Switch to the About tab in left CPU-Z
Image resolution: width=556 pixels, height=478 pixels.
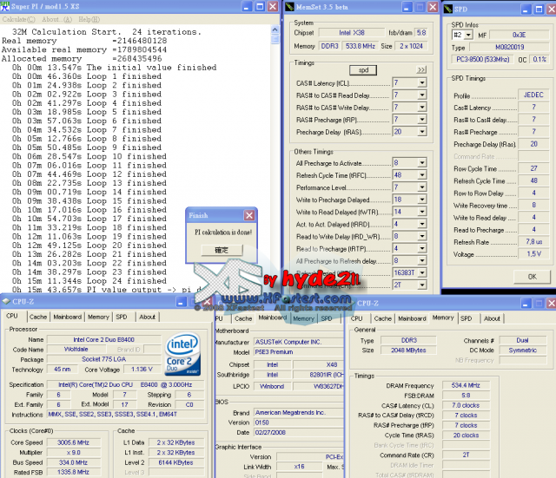(x=147, y=317)
